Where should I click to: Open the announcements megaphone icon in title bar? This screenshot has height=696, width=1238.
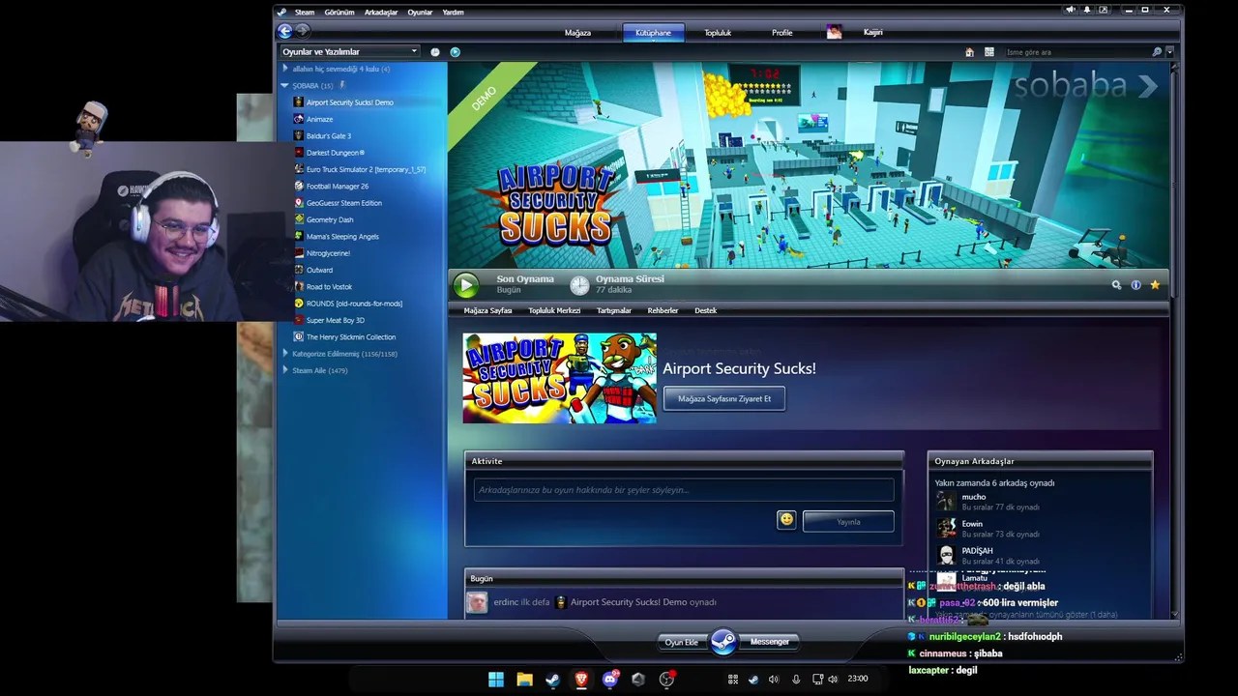coord(1070,10)
